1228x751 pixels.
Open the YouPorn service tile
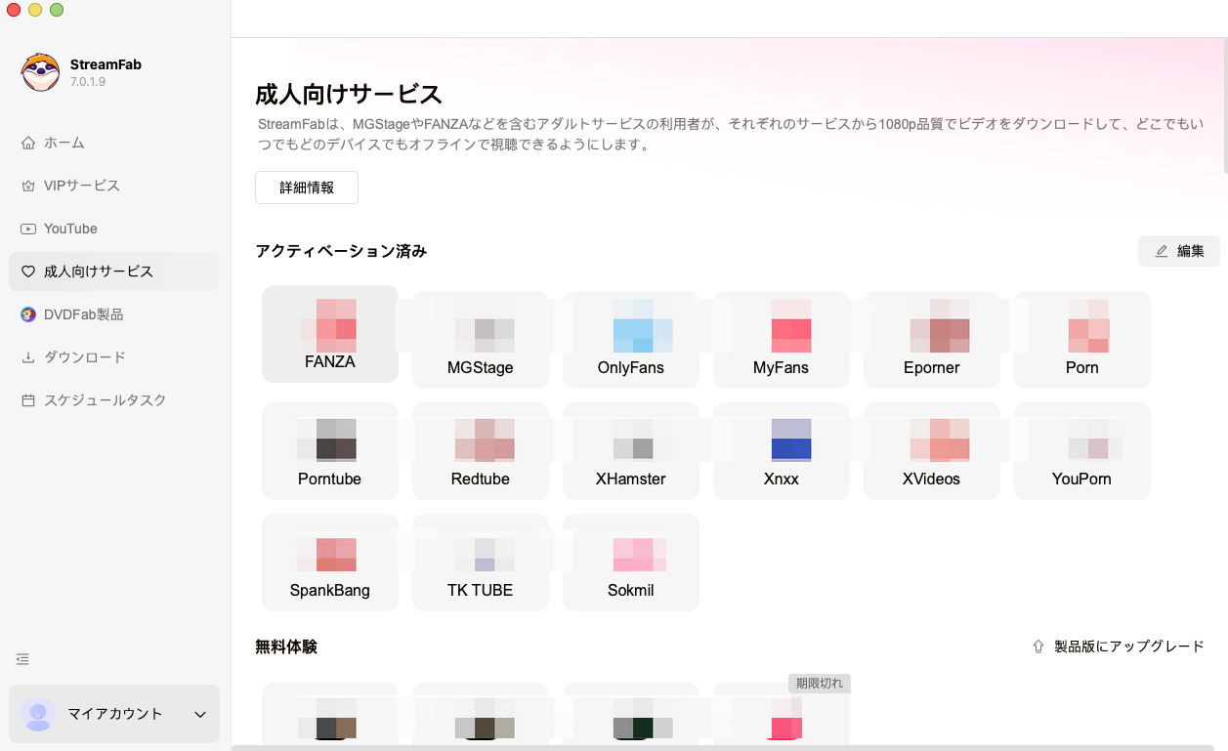[1082, 451]
